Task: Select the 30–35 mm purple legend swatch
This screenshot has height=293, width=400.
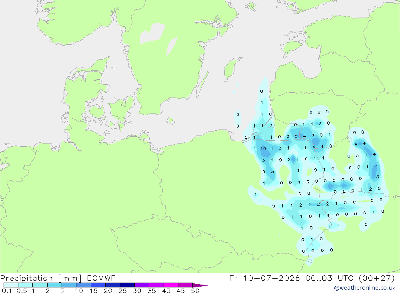Action: pyautogui.click(x=142, y=285)
